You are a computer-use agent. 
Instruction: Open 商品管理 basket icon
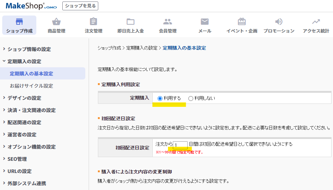click(56, 21)
